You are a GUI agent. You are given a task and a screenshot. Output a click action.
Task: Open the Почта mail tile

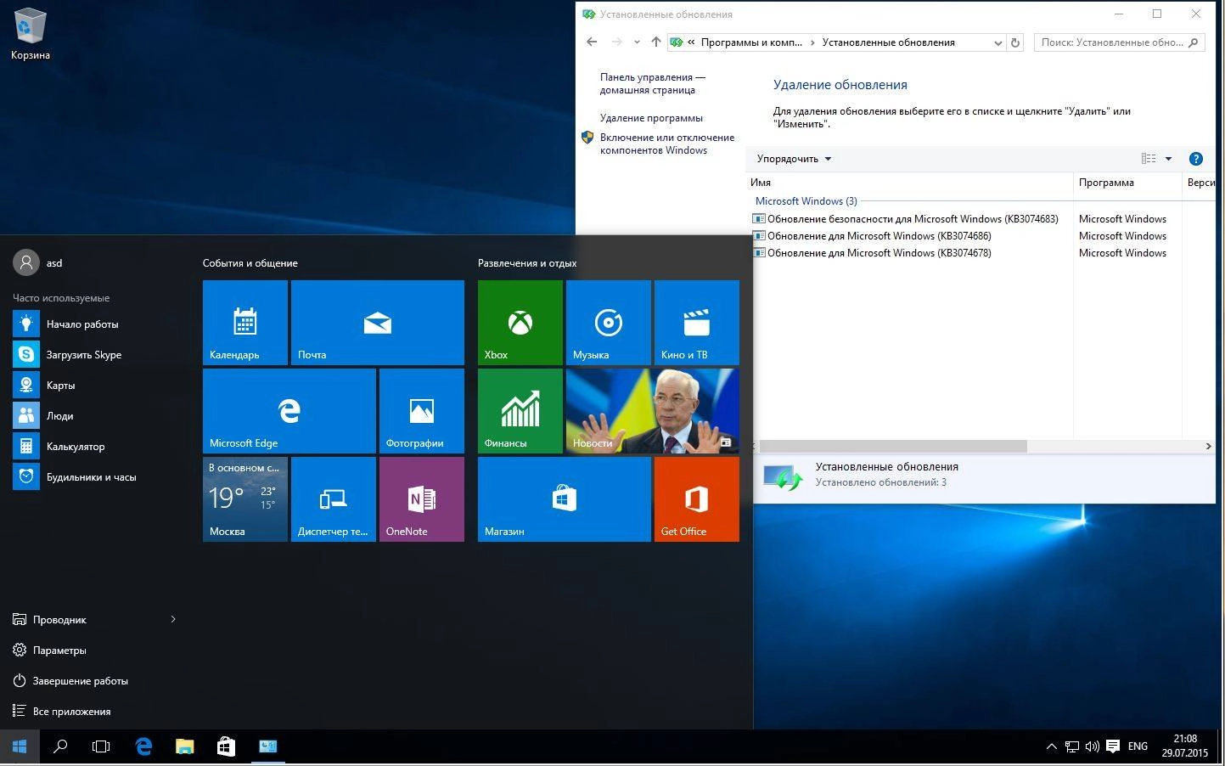click(x=378, y=323)
